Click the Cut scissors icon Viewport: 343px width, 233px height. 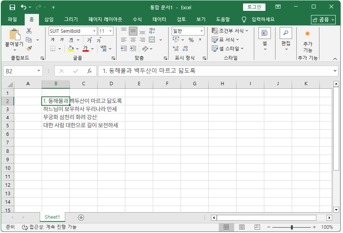click(x=29, y=31)
